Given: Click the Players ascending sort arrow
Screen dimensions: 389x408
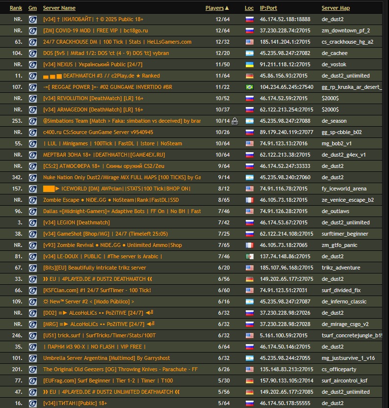Looking at the screenshot, I should 227,8.
